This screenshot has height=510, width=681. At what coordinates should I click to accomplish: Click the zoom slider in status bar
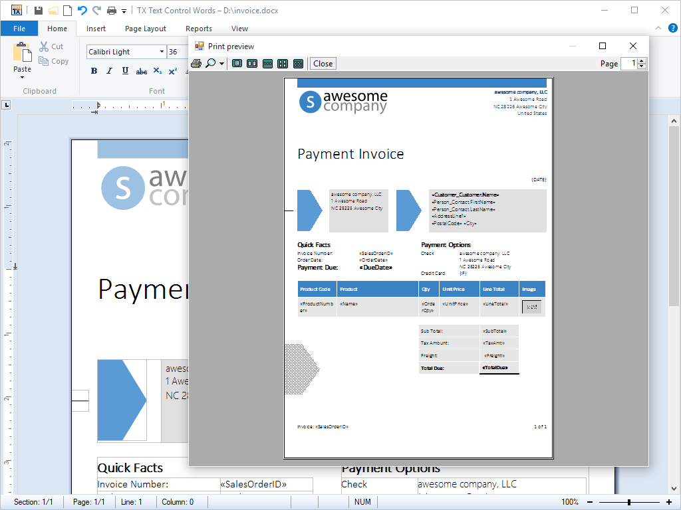coord(628,502)
